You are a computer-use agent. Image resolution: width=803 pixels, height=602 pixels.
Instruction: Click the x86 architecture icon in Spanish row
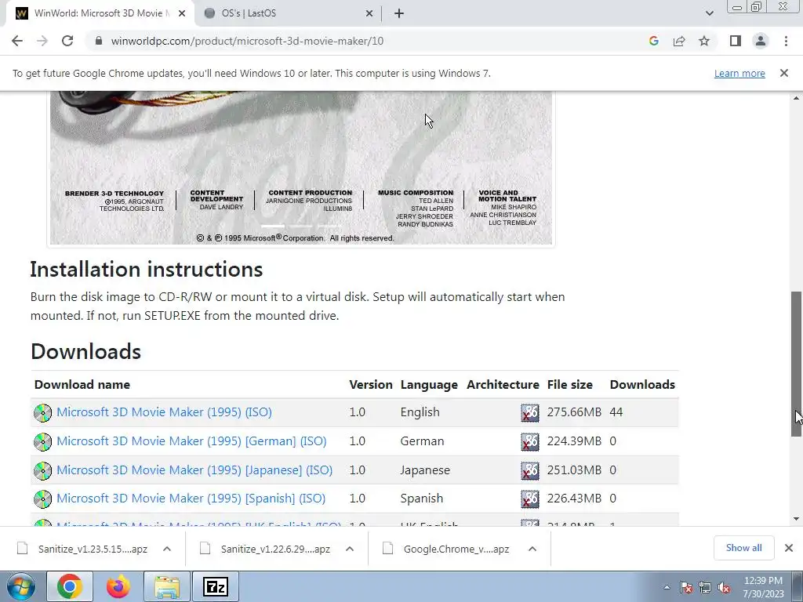530,499
